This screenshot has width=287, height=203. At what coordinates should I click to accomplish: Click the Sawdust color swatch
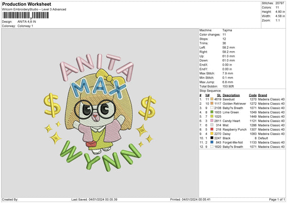tap(212, 99)
